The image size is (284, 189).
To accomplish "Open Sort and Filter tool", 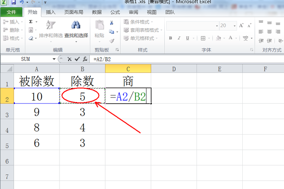I will (x=51, y=31).
